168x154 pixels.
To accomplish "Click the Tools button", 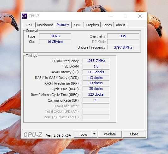I will click(x=83, y=134).
